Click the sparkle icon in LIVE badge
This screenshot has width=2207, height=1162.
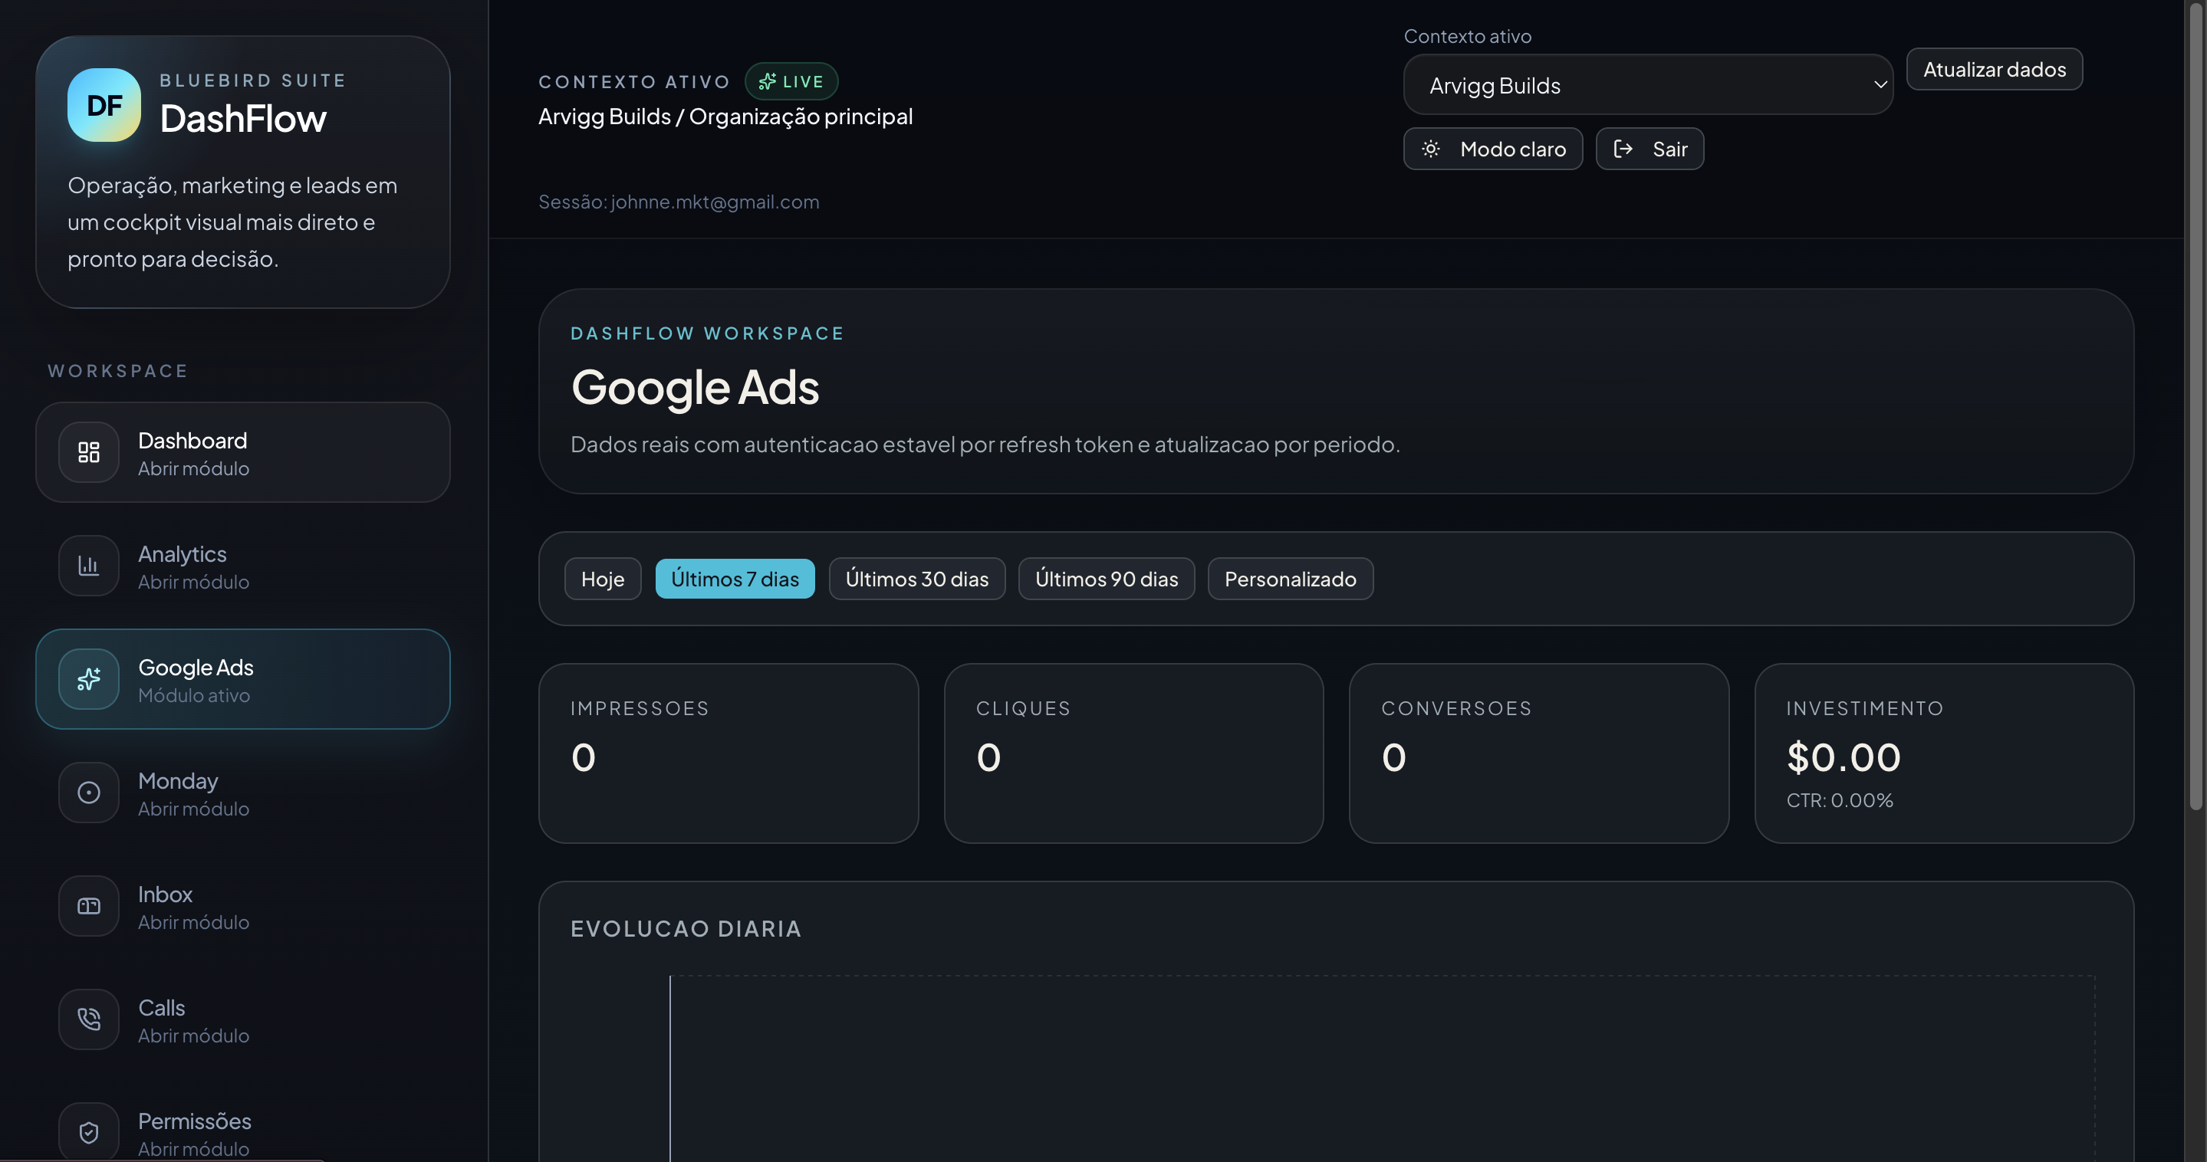point(767,81)
